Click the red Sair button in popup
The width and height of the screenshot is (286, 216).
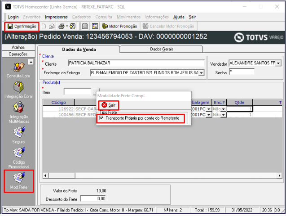tap(109, 105)
